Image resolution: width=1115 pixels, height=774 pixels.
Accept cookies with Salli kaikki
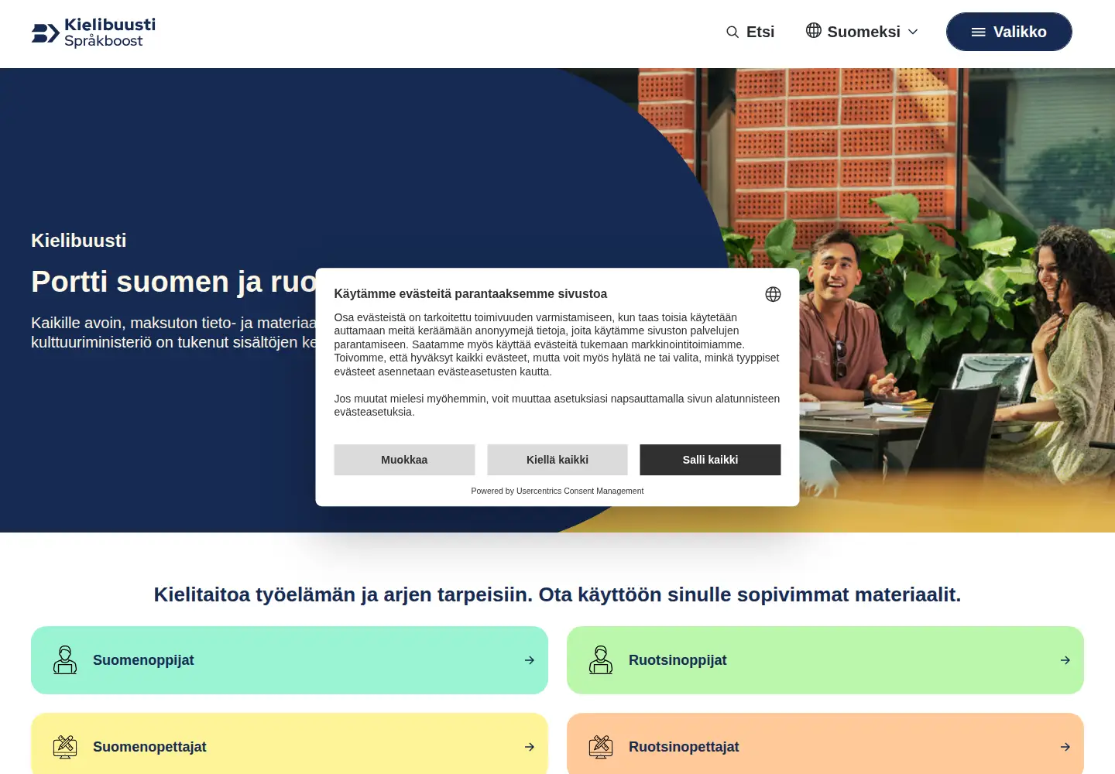[710, 460]
